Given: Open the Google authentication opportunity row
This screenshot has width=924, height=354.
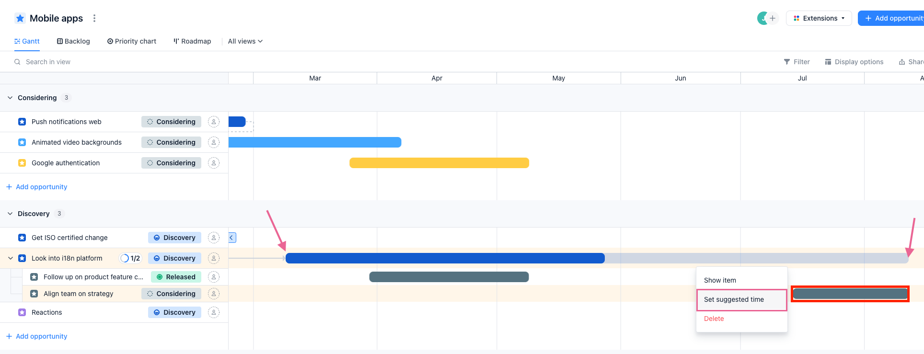Looking at the screenshot, I should 66,163.
